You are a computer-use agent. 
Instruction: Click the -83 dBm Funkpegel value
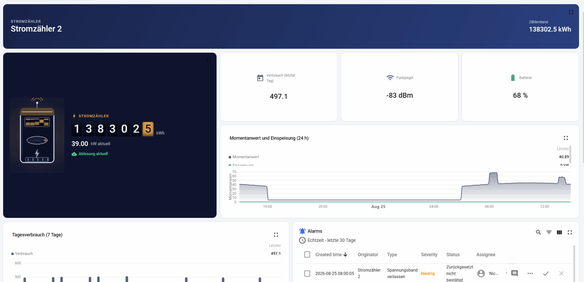pos(399,95)
